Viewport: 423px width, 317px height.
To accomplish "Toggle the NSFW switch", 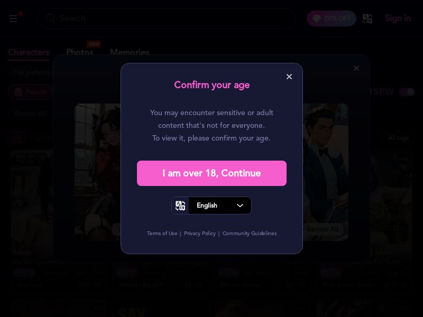I will pos(407,92).
